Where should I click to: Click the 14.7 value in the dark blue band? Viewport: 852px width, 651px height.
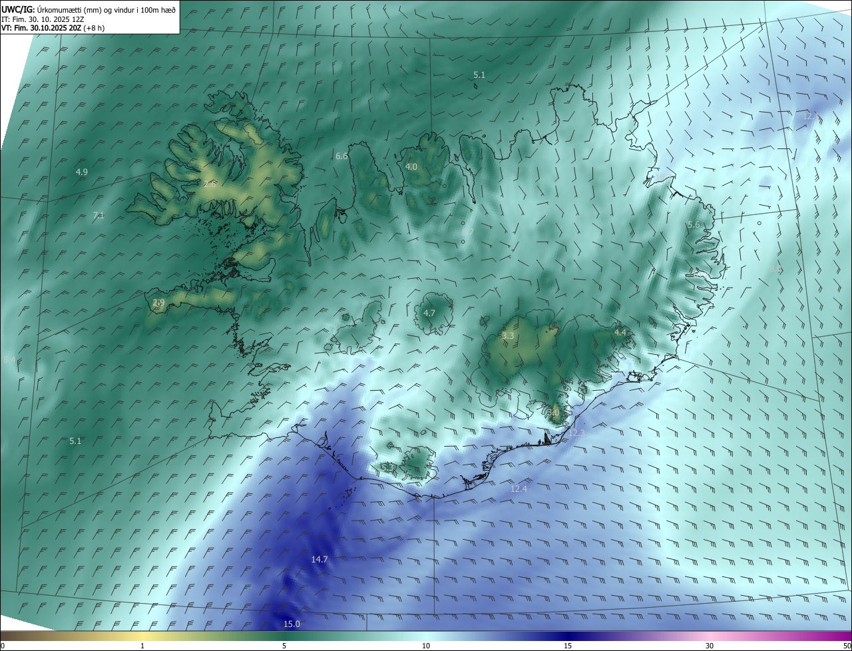(x=319, y=560)
